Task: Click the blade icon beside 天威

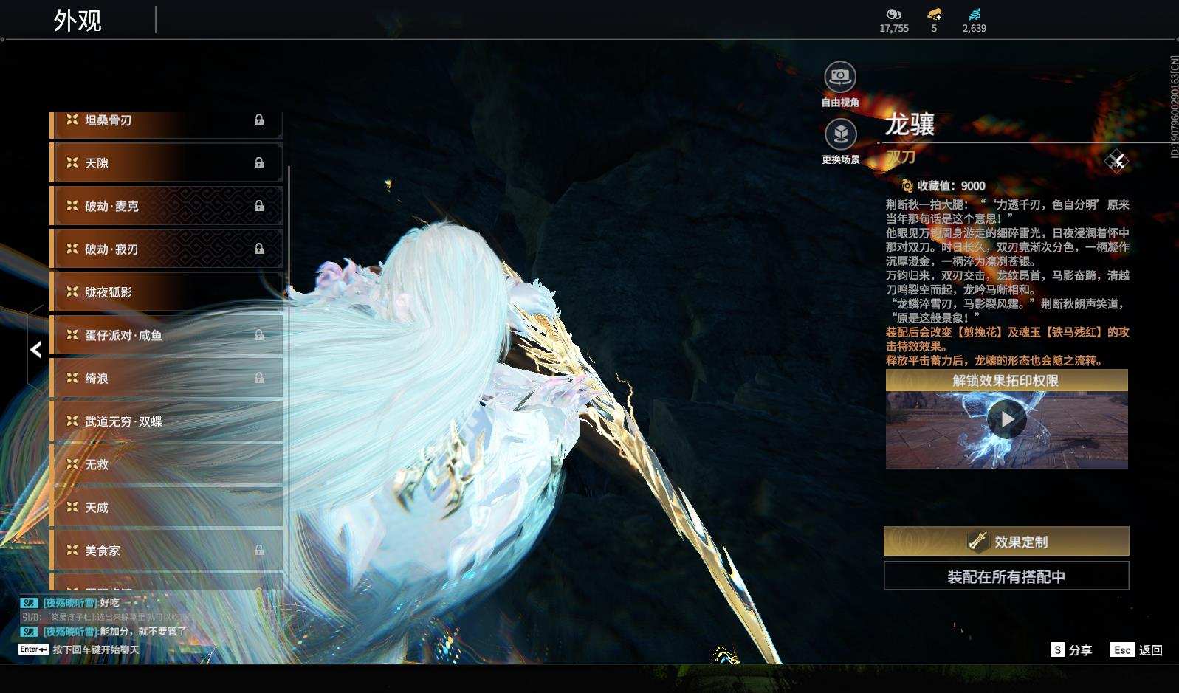Action: [72, 507]
